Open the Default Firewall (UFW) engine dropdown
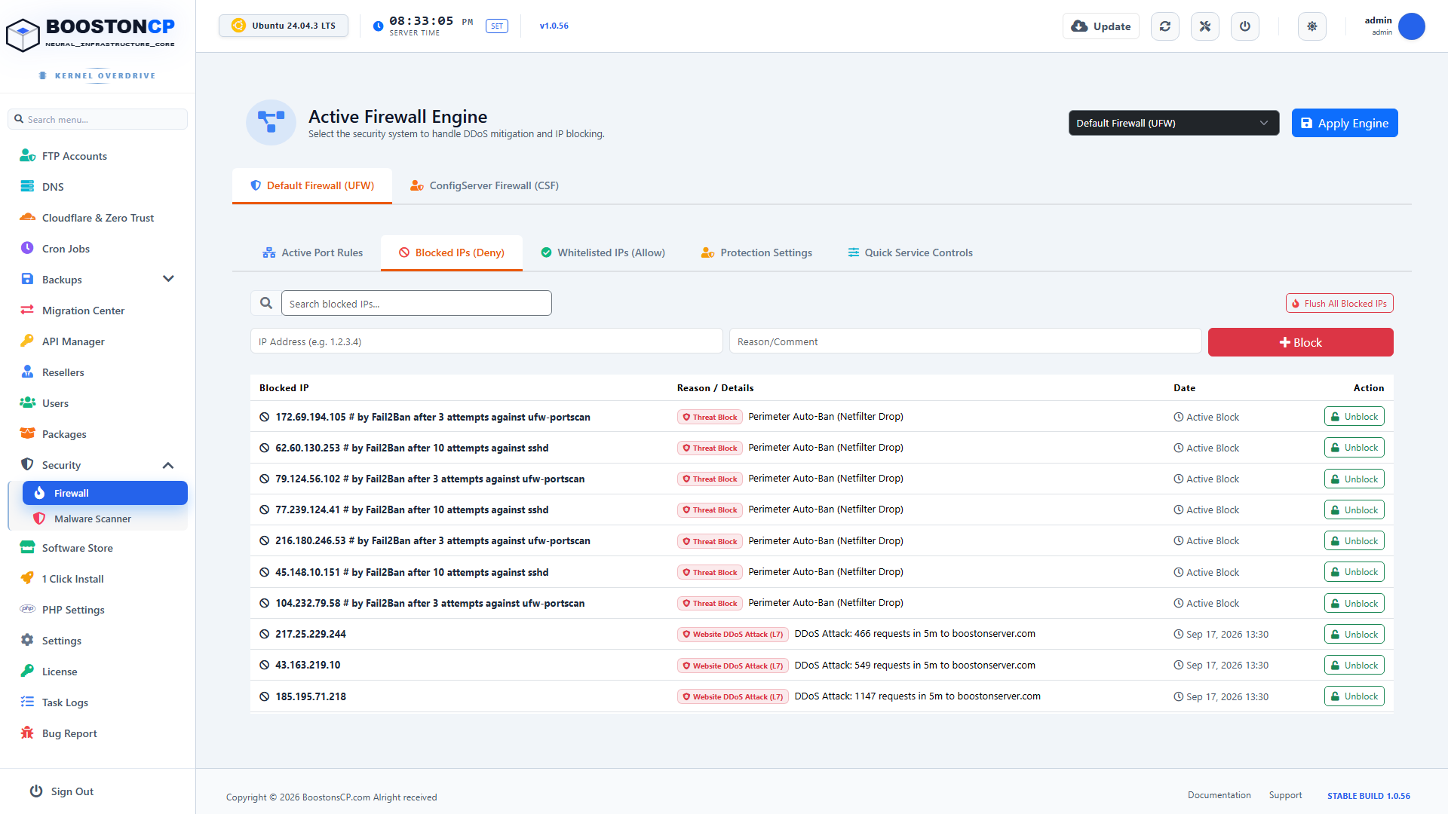Screen dimensions: 1448x814 (x=1173, y=123)
